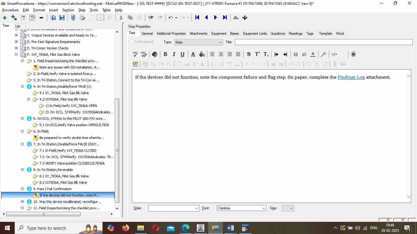Collapse step 4.2 XX7836A Pilot Gas Blk Valve
This screenshot has width=417, height=234.
[28, 99]
